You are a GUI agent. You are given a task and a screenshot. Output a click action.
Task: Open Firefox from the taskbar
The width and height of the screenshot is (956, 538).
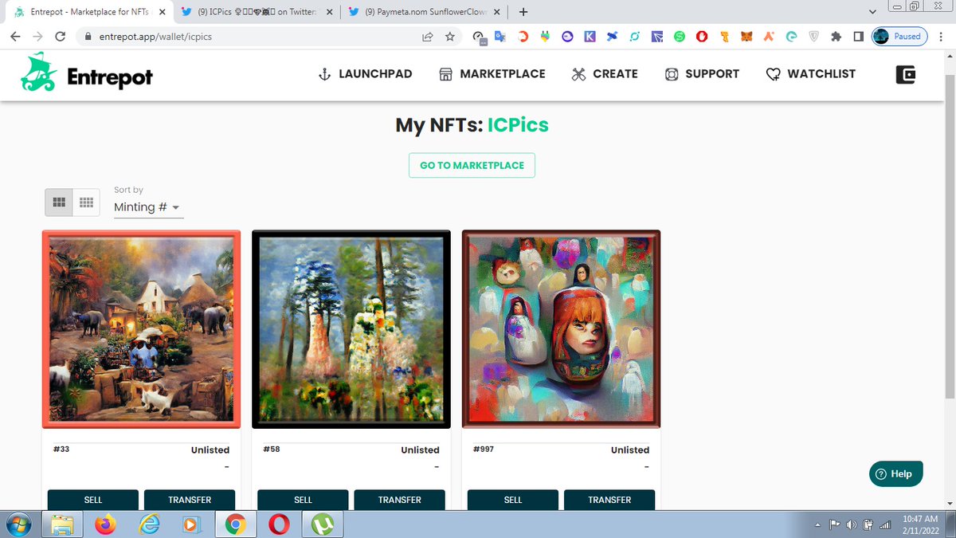pyautogui.click(x=105, y=524)
